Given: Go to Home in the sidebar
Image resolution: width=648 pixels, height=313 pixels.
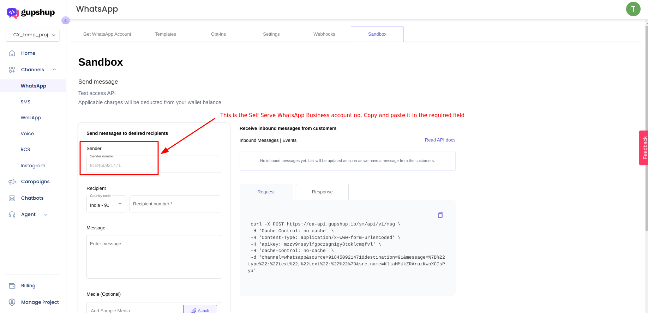Looking at the screenshot, I should click(x=28, y=53).
